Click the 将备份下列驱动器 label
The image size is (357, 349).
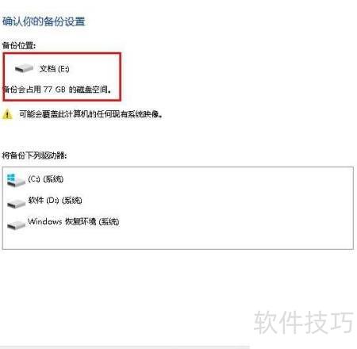[x=34, y=155]
